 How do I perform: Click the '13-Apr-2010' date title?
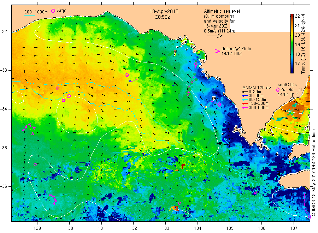coord(164,11)
